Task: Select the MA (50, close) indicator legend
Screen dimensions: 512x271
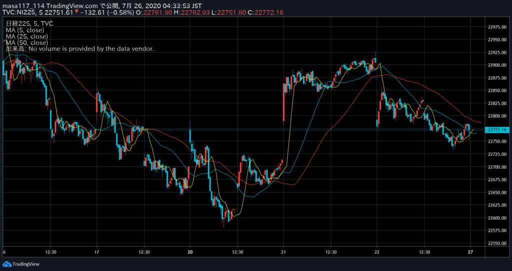Action: pyautogui.click(x=27, y=42)
